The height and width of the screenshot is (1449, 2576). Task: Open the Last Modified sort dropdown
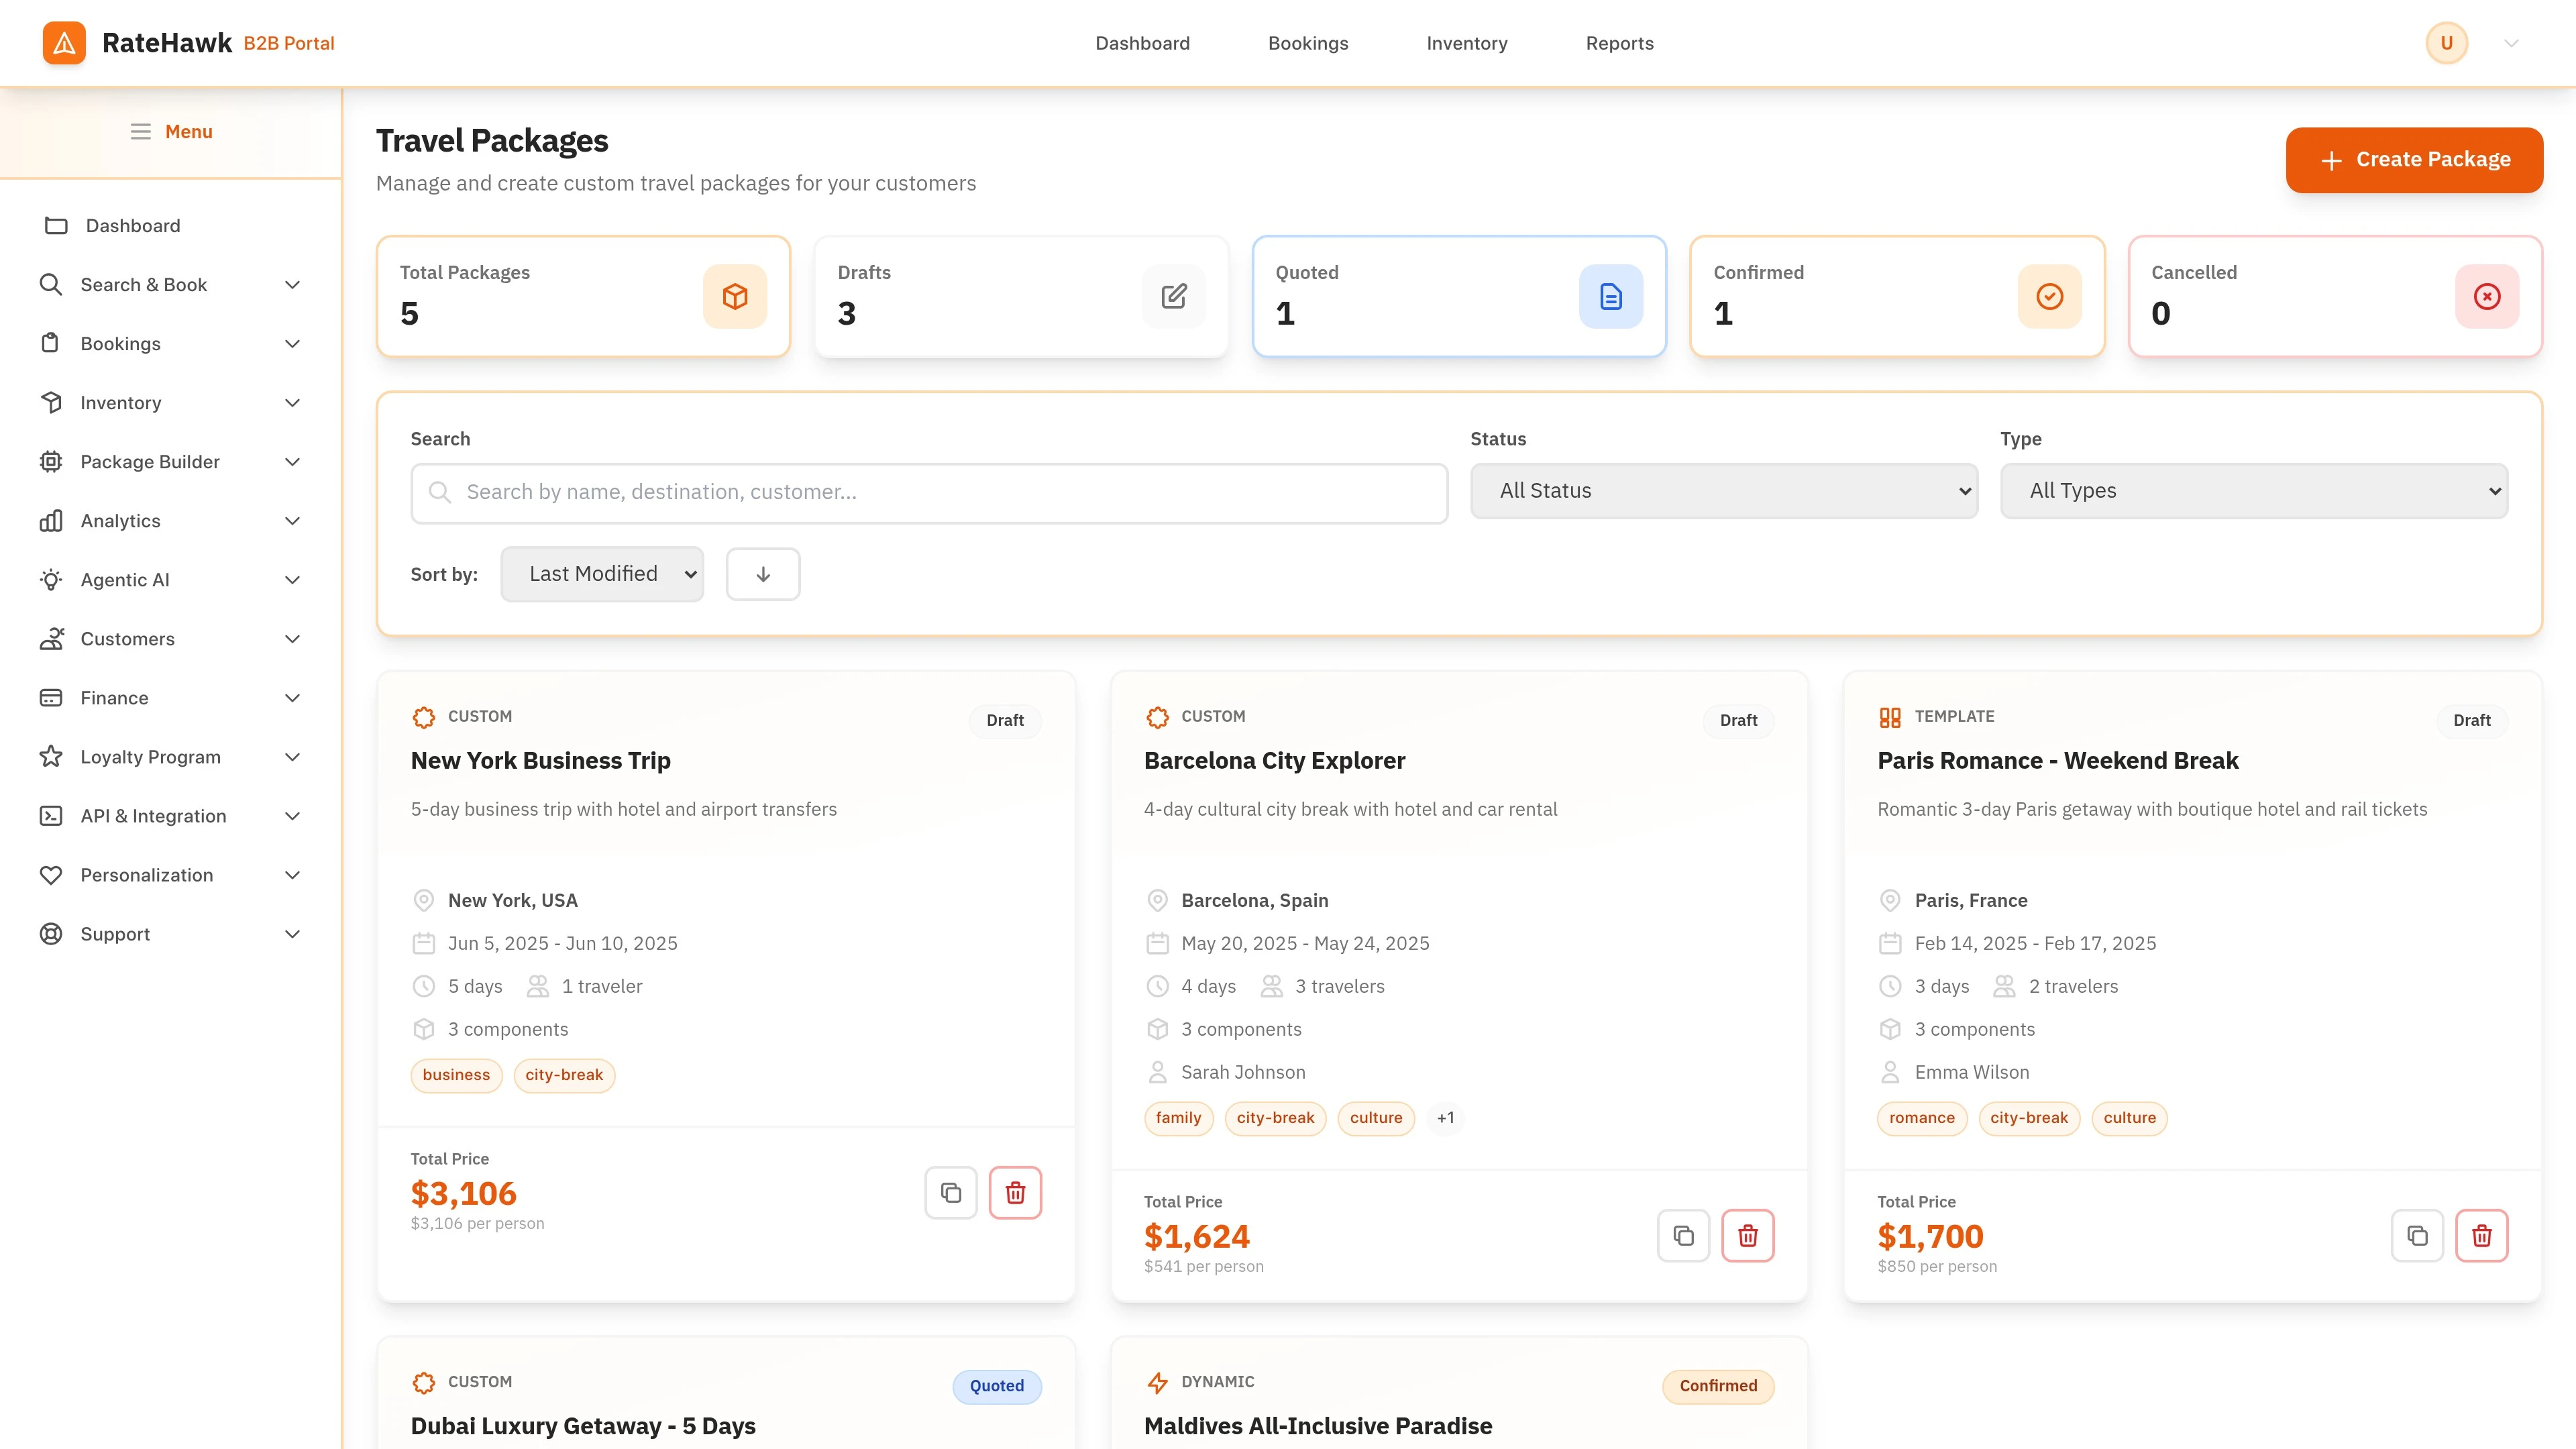tap(602, 574)
